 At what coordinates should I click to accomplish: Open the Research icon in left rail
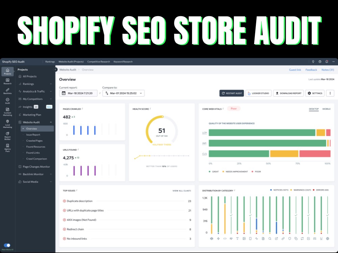pyautogui.click(x=7, y=81)
